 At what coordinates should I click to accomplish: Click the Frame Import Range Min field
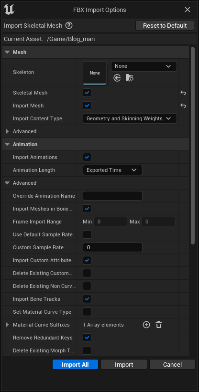111,222
